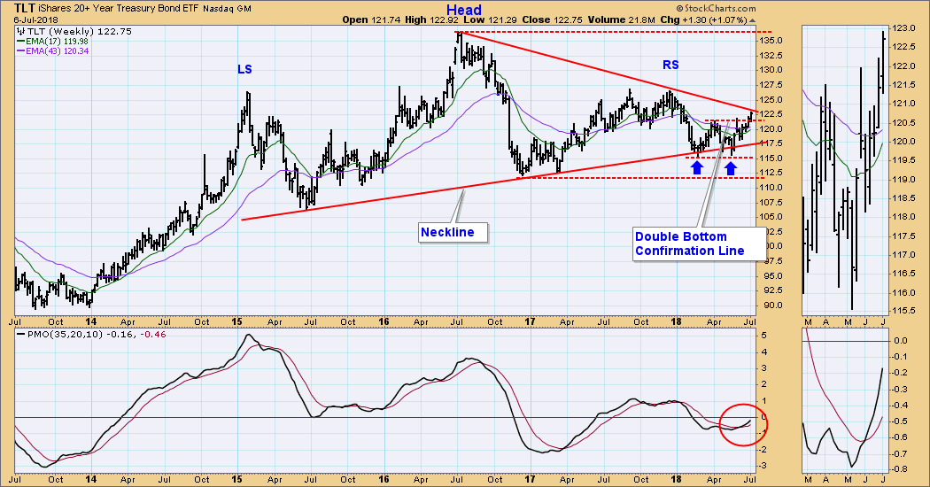Click the 115.5 label on the zoom panel axis

[904, 312]
